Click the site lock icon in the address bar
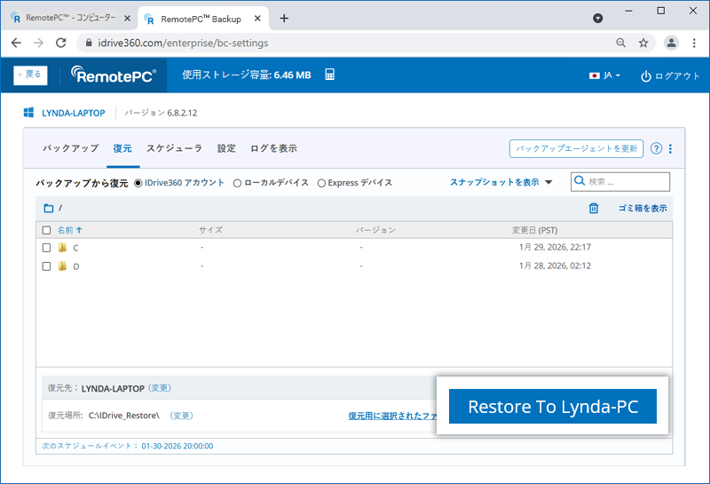 click(89, 43)
